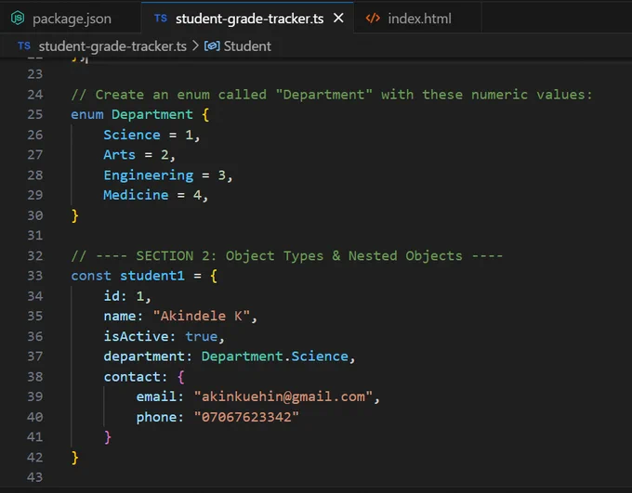Click line number 25 in the gutter

pyautogui.click(x=34, y=114)
